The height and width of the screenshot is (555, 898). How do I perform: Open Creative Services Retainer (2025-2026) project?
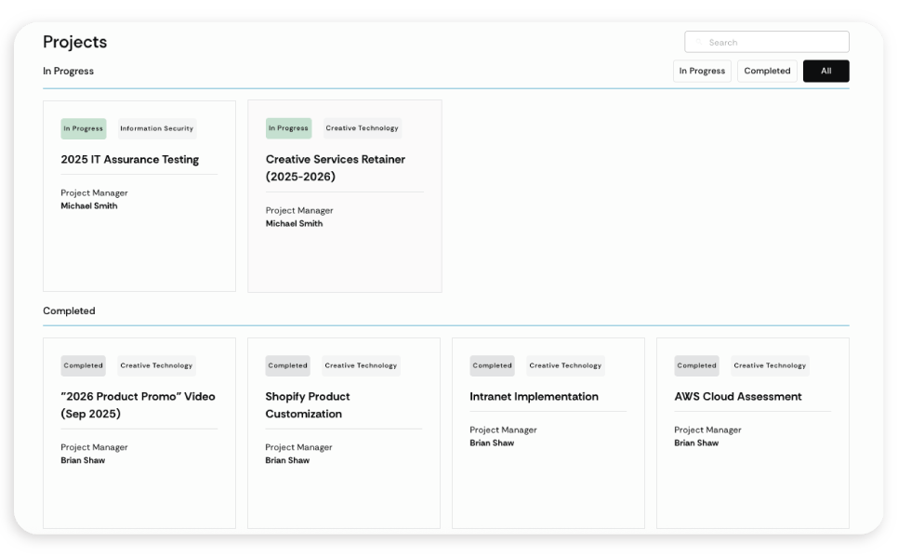pyautogui.click(x=335, y=167)
